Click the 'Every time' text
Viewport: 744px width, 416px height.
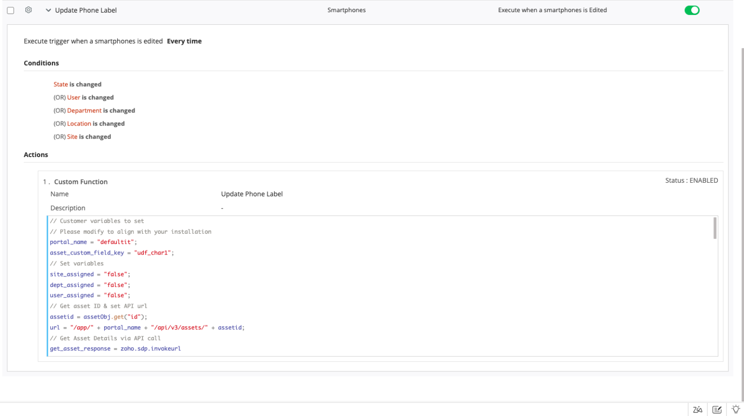[x=184, y=41]
